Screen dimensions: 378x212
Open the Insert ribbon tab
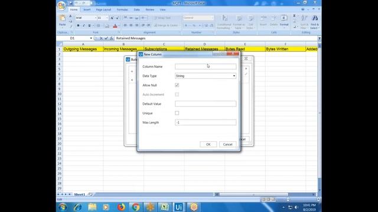[87, 9]
